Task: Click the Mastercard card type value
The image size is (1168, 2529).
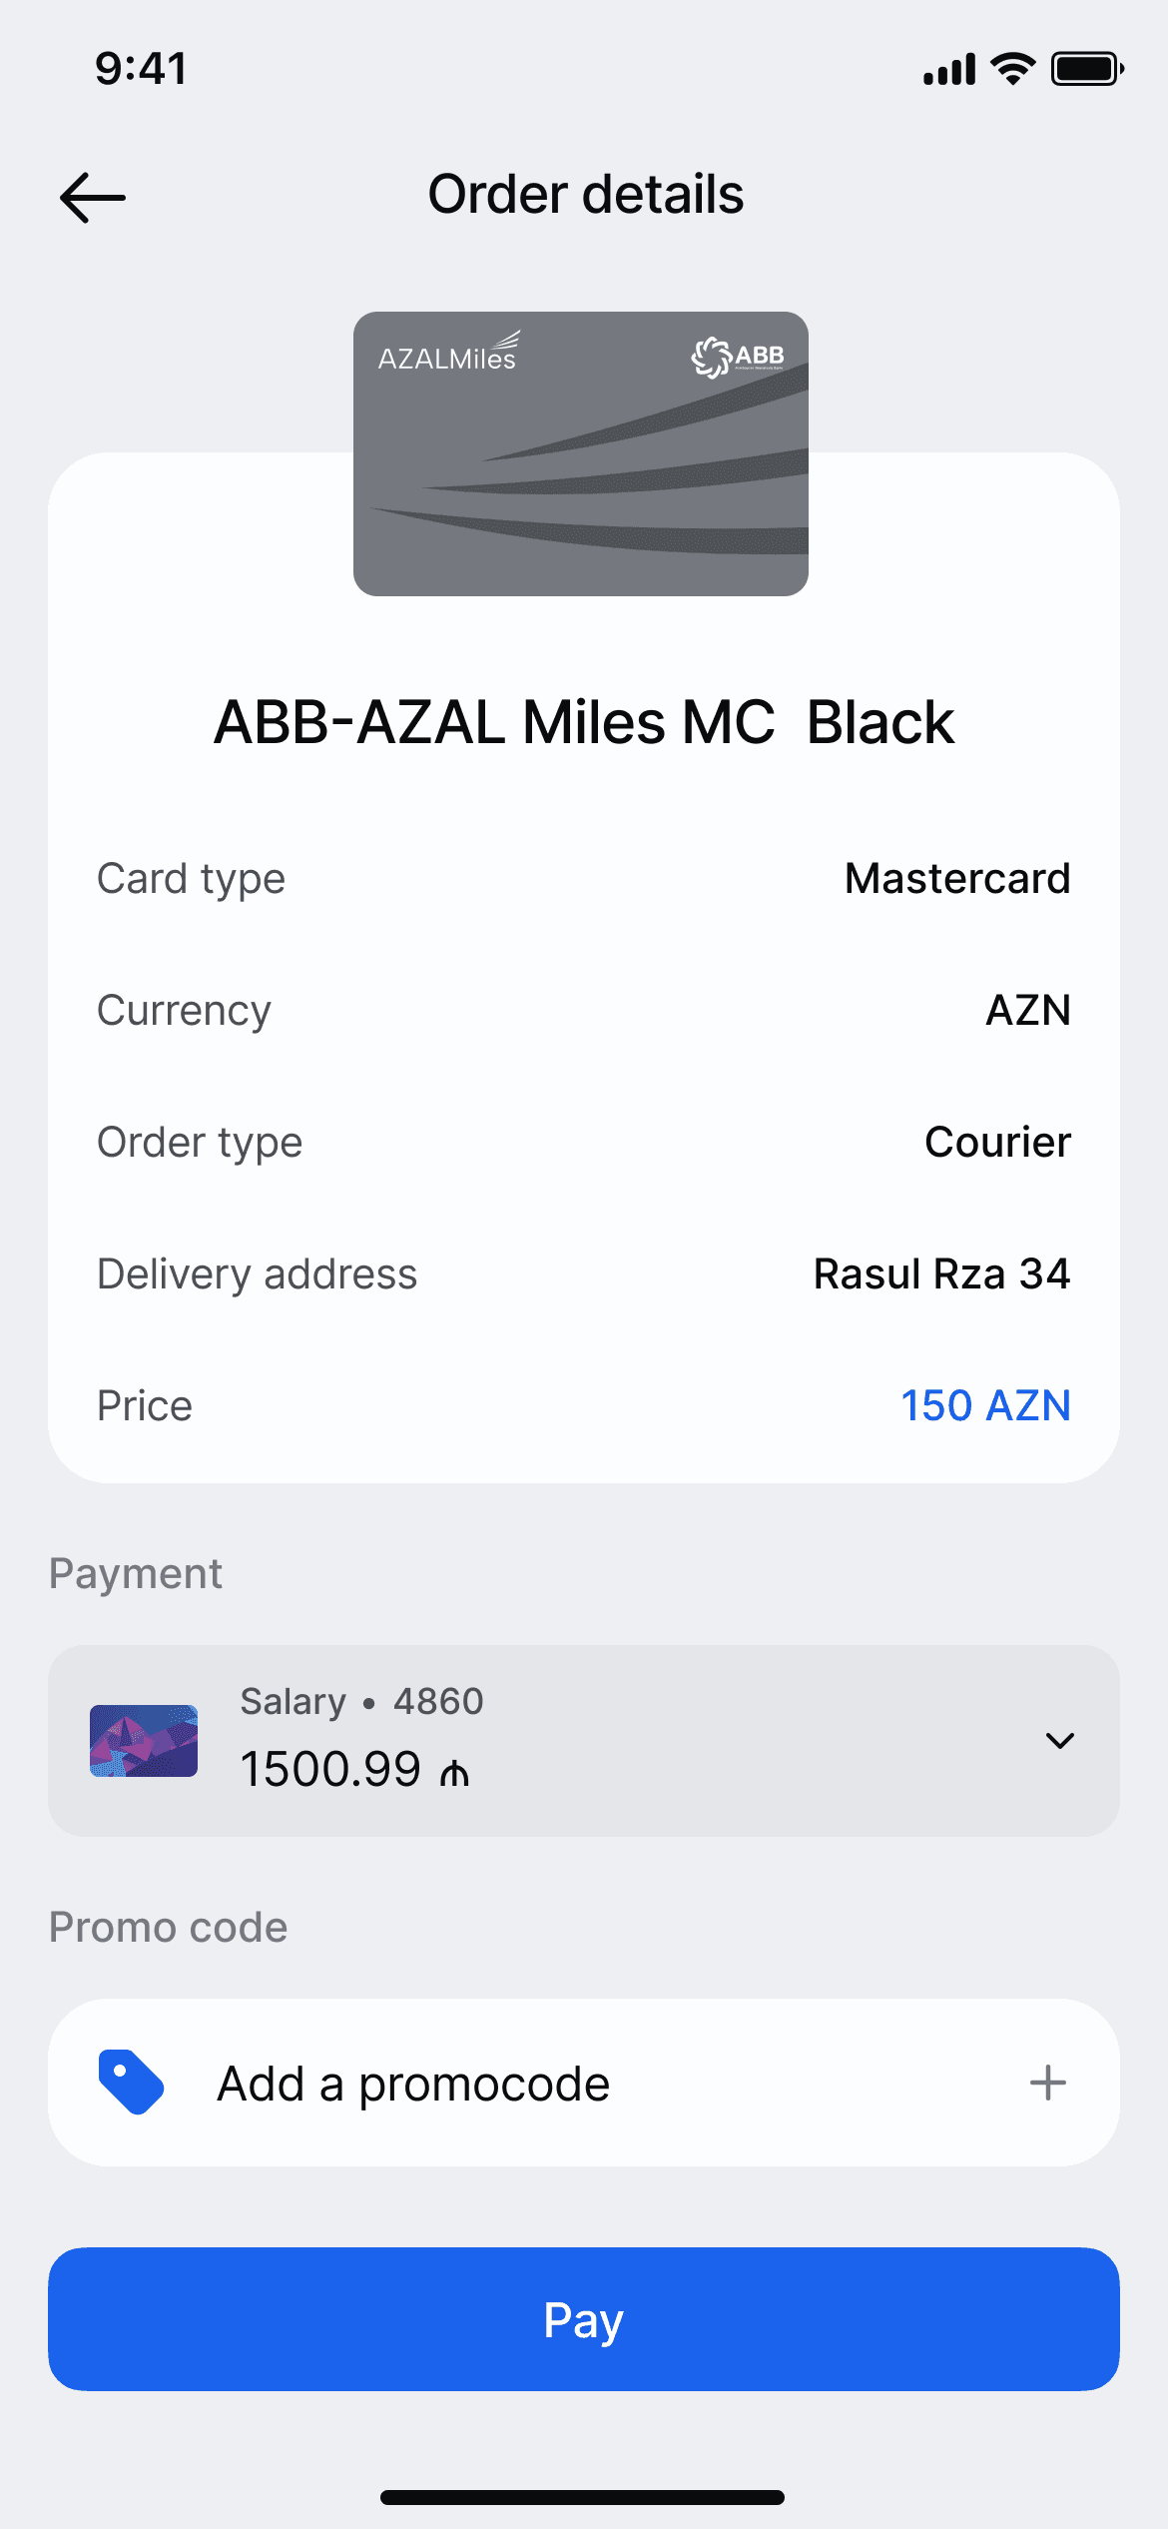Action: [x=956, y=878]
